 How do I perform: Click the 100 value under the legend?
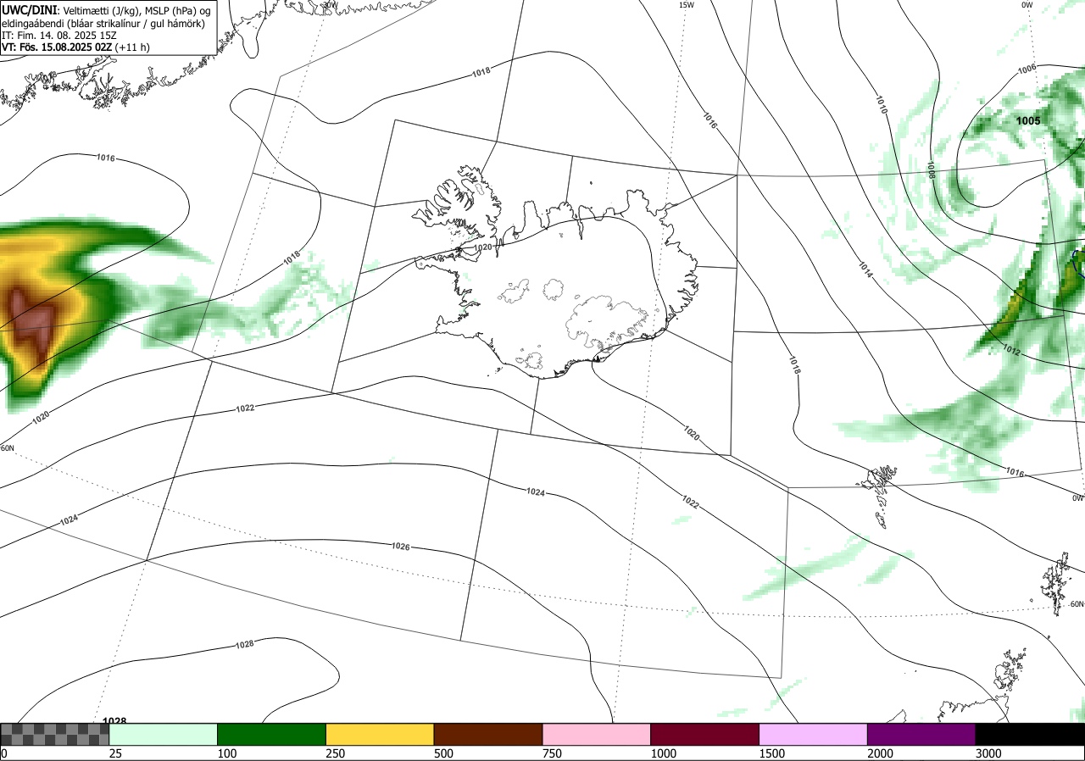tap(227, 753)
